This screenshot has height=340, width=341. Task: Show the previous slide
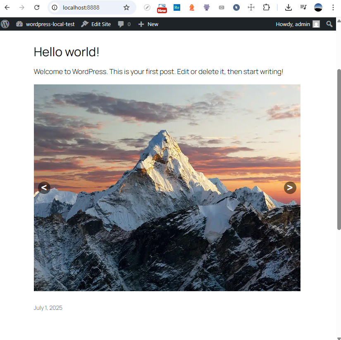(44, 188)
